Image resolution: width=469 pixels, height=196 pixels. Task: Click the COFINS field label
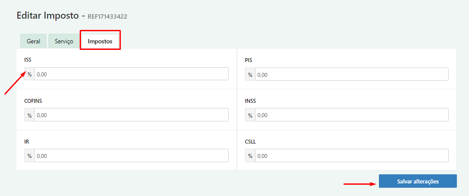click(33, 101)
